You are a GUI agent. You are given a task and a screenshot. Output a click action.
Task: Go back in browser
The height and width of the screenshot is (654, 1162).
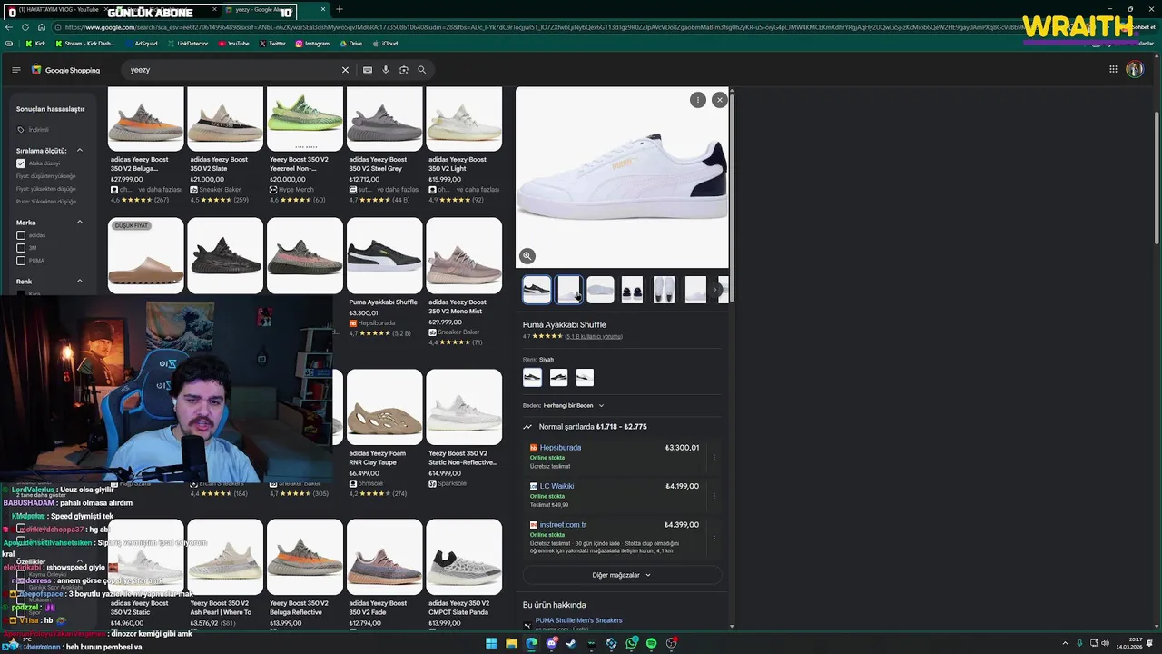10,27
